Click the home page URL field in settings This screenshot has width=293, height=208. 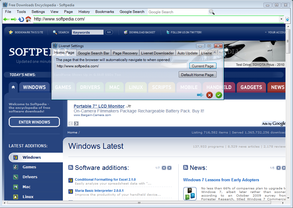pos(122,66)
